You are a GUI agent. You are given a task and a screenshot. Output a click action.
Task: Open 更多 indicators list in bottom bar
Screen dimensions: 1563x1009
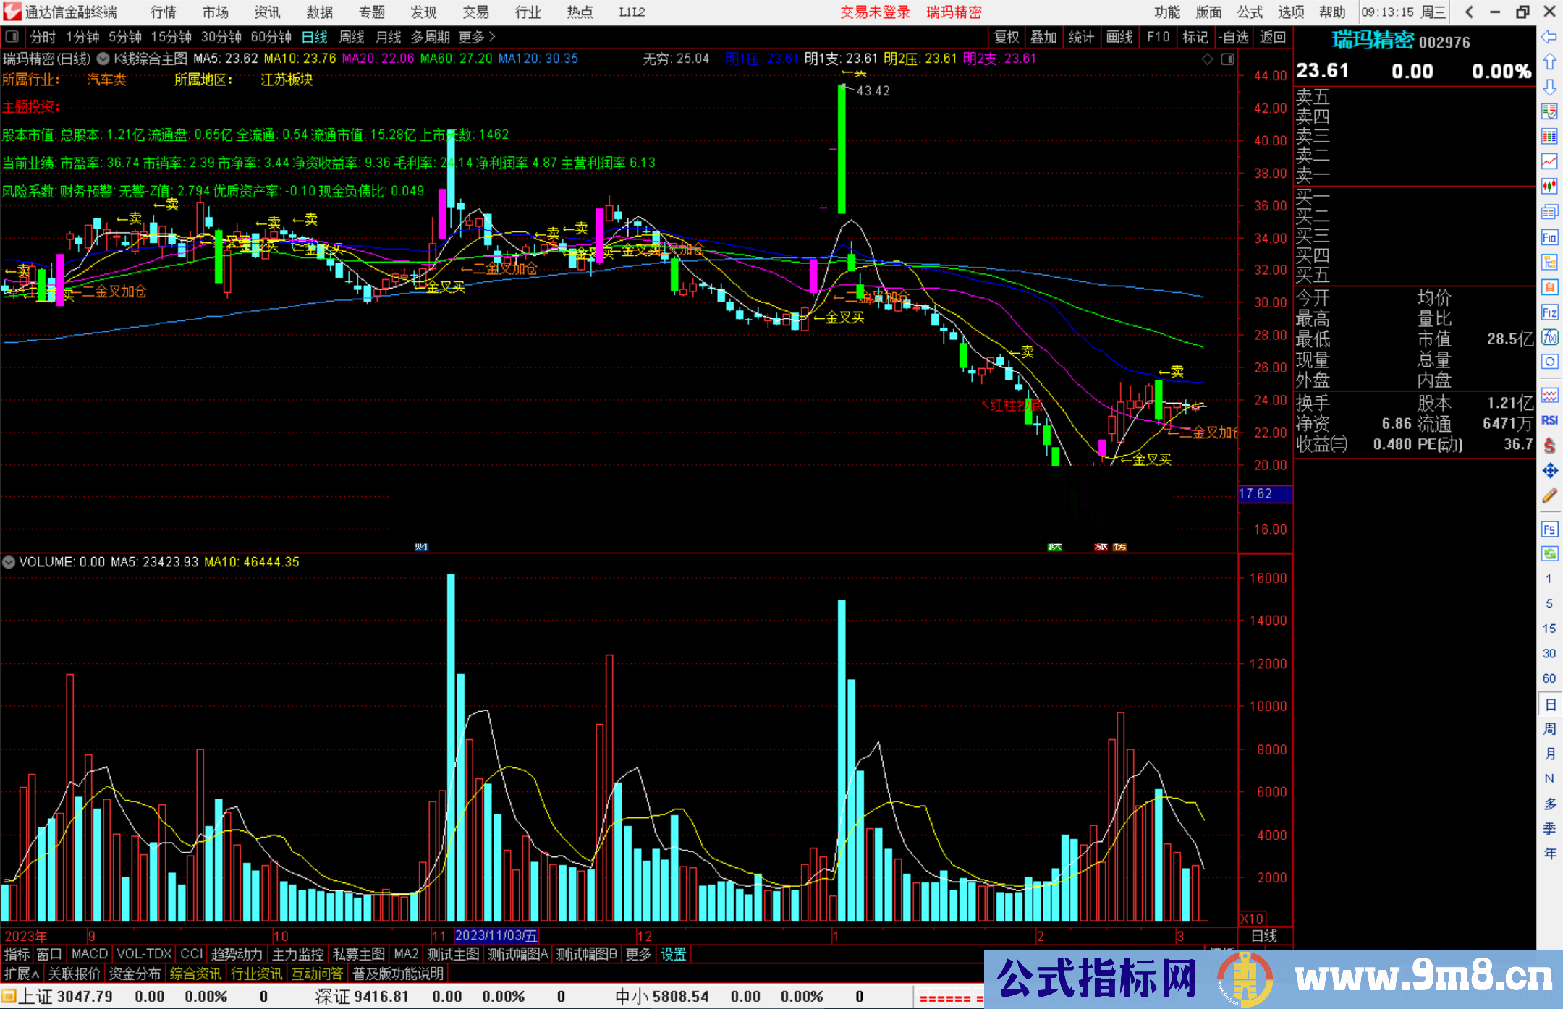tap(638, 954)
